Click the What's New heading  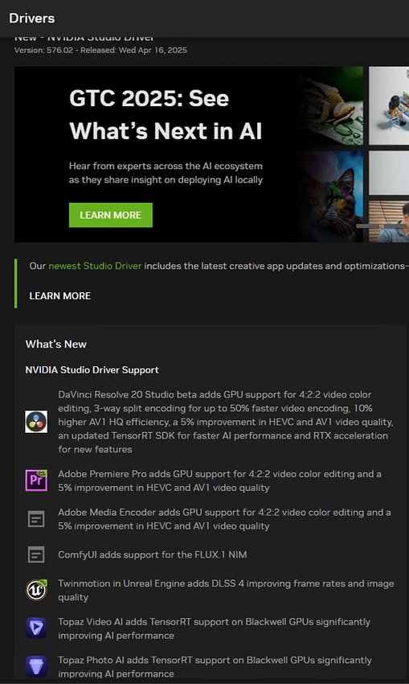tap(56, 344)
